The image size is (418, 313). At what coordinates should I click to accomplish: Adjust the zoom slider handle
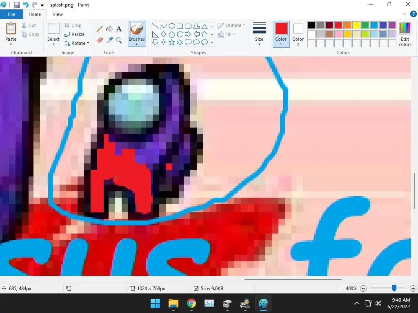click(394, 288)
